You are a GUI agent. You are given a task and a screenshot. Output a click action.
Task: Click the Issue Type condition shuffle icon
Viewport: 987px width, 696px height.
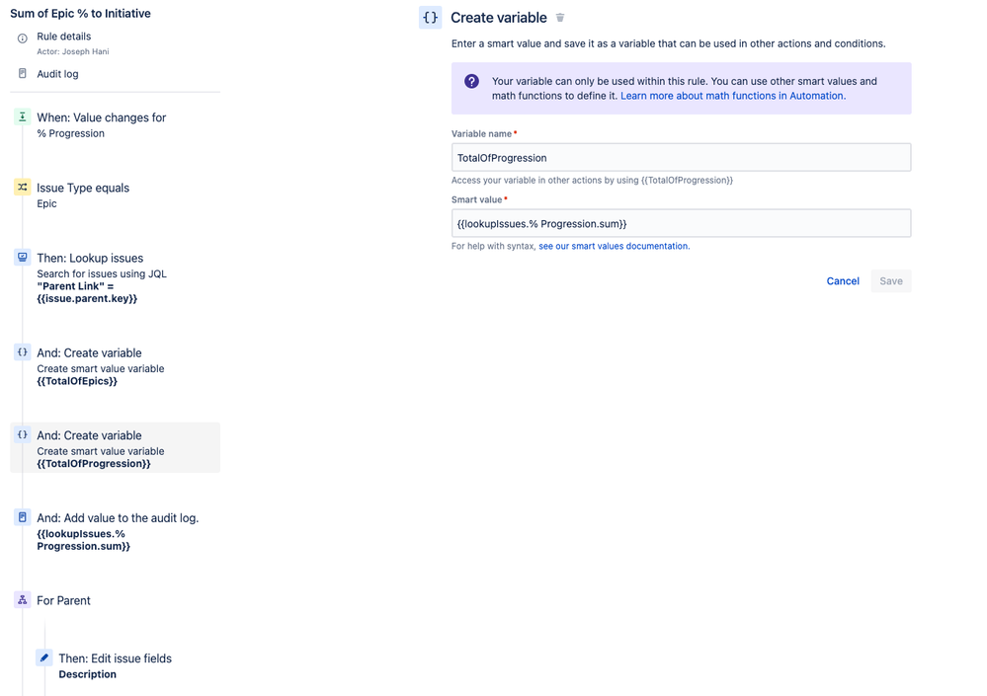pyautogui.click(x=22, y=187)
